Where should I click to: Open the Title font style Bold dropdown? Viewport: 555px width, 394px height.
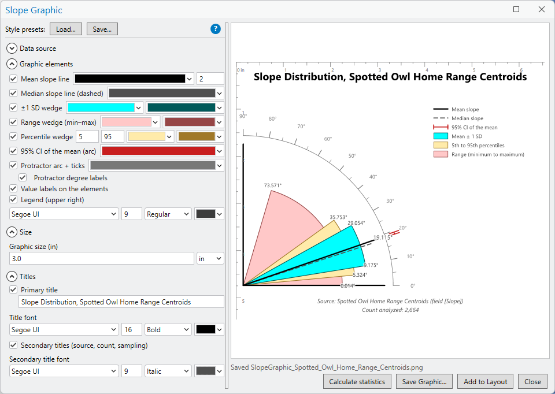pos(168,330)
